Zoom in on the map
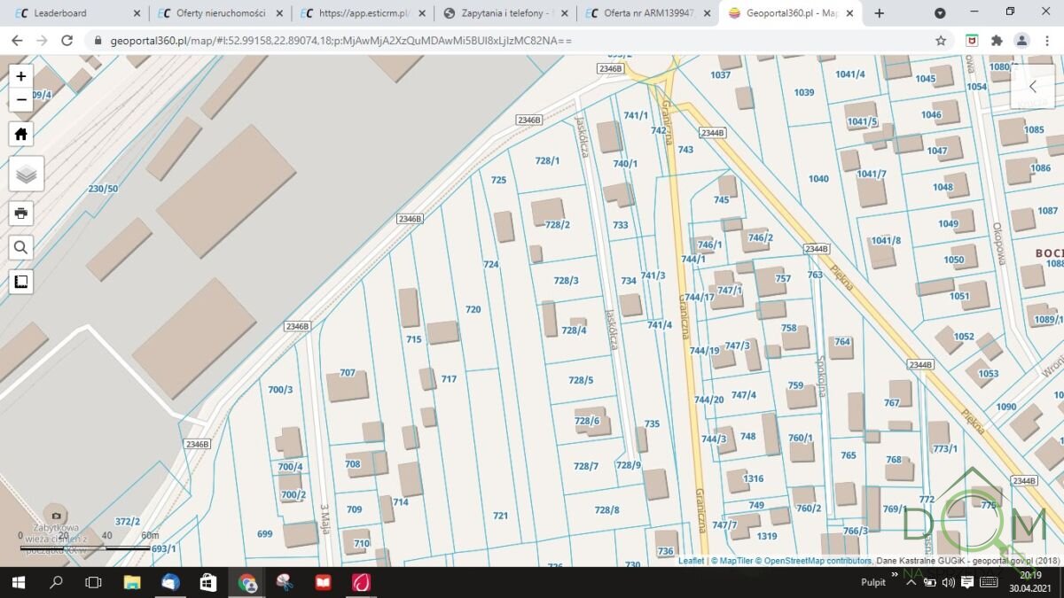Viewport: 1064px width, 598px height. pos(21,76)
